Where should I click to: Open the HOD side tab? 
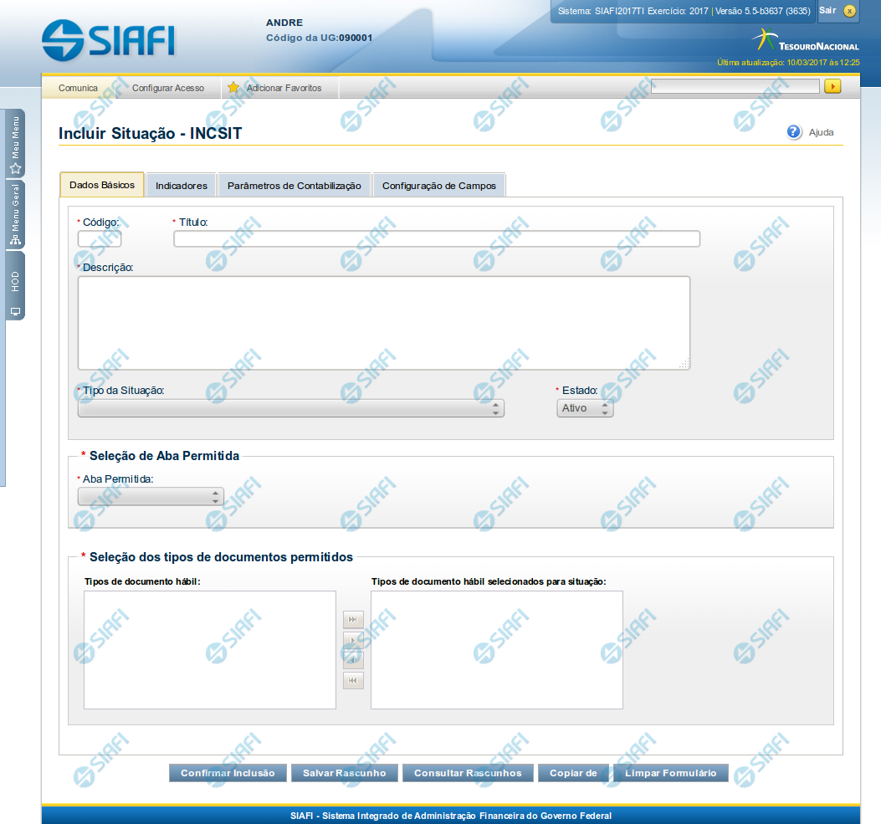click(15, 286)
